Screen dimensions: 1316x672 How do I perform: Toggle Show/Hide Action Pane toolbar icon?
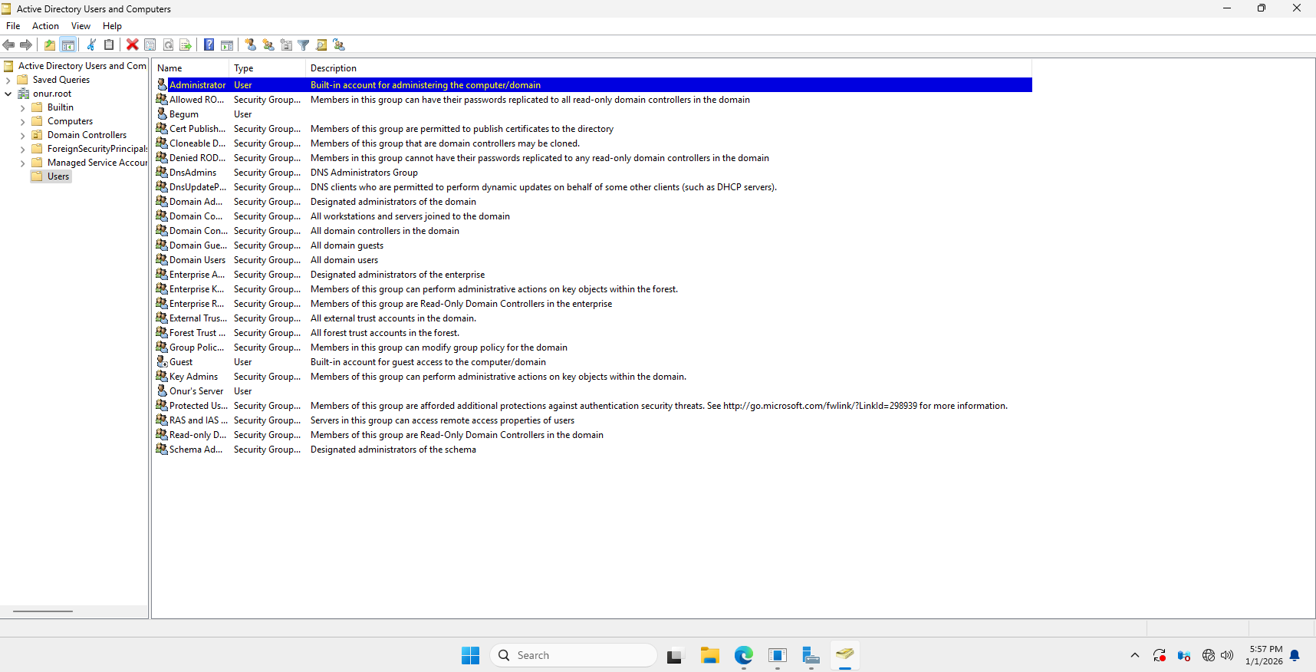pos(227,45)
